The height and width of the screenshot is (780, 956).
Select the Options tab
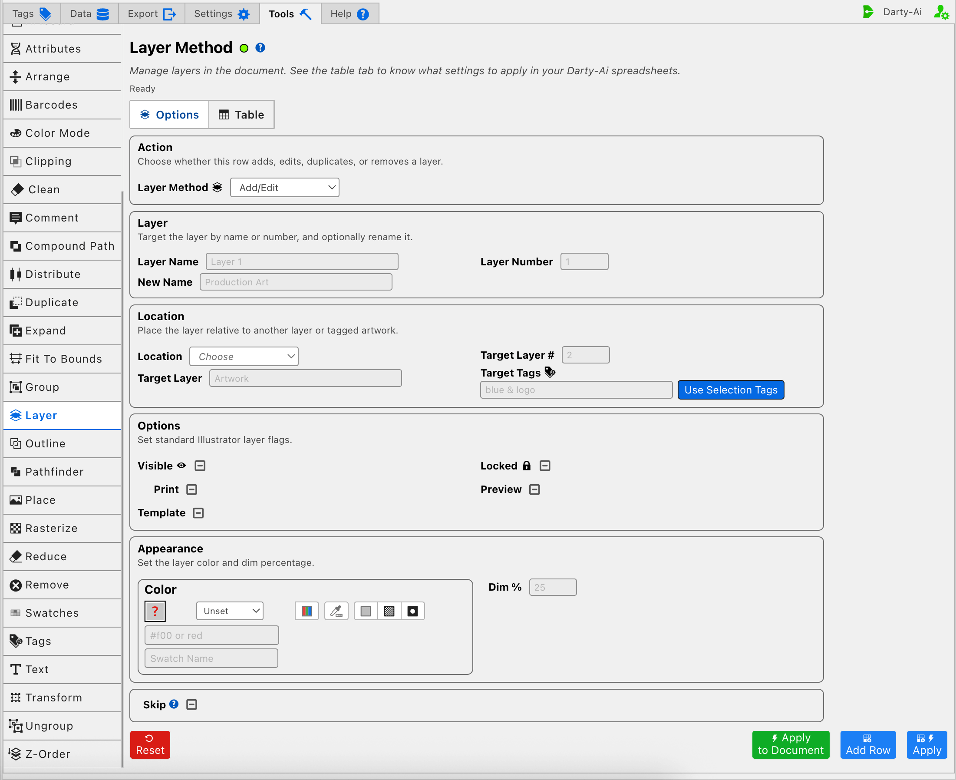tap(170, 115)
